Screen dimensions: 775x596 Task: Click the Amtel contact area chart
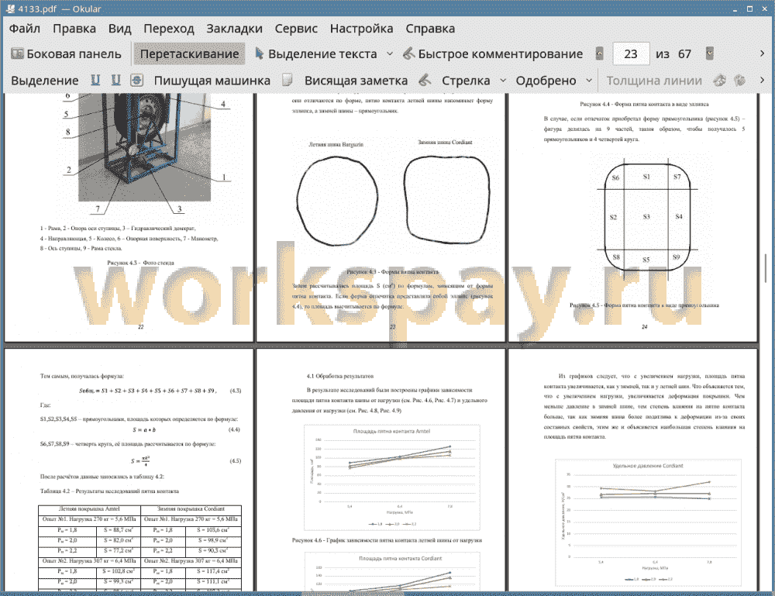point(391,477)
